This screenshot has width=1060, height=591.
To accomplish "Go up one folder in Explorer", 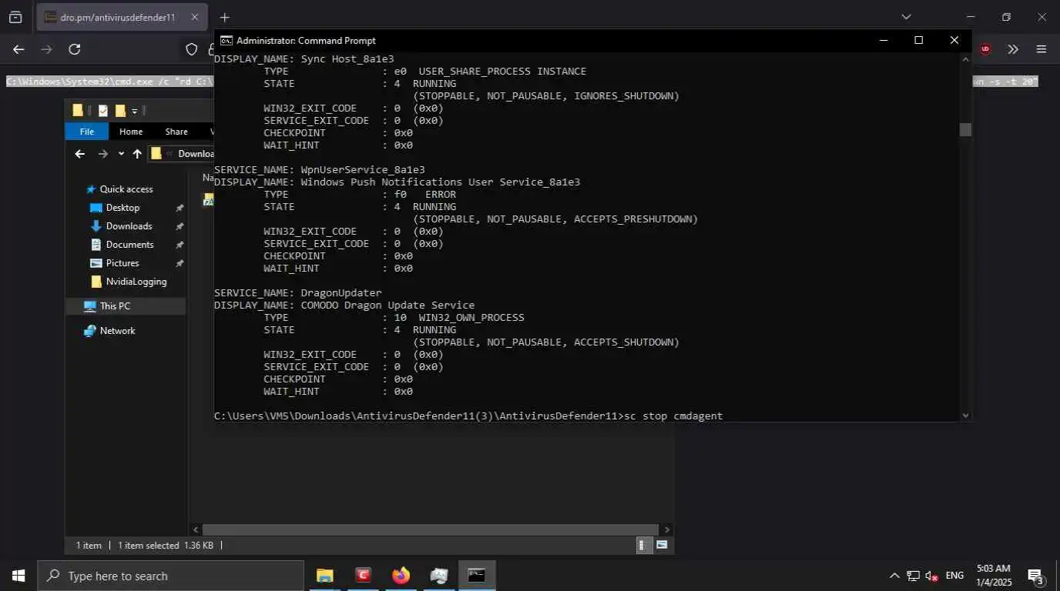I will [x=137, y=154].
